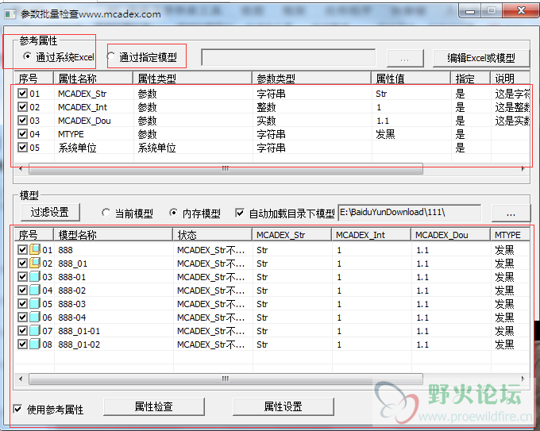Select the 通过指定模型 radio button
The width and height of the screenshot is (540, 431).
[x=111, y=56]
